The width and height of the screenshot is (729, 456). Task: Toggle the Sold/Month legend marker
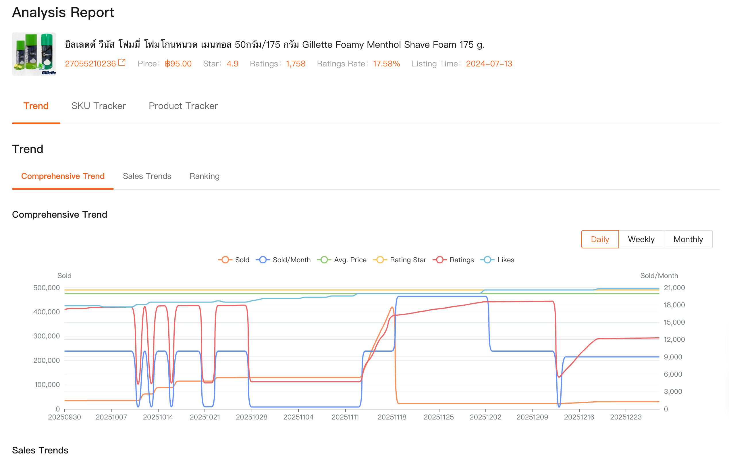pos(263,260)
